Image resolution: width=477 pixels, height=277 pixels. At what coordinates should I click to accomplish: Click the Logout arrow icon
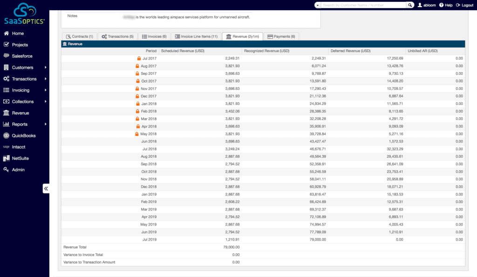point(458,5)
